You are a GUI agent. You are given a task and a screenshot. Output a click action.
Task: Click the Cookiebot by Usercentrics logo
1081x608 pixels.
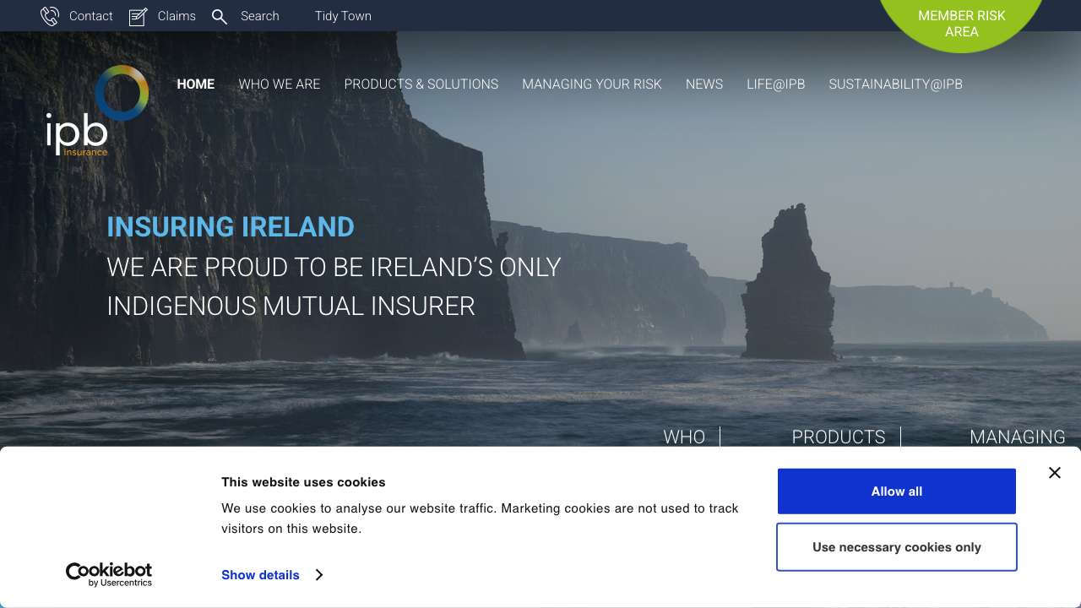click(109, 574)
